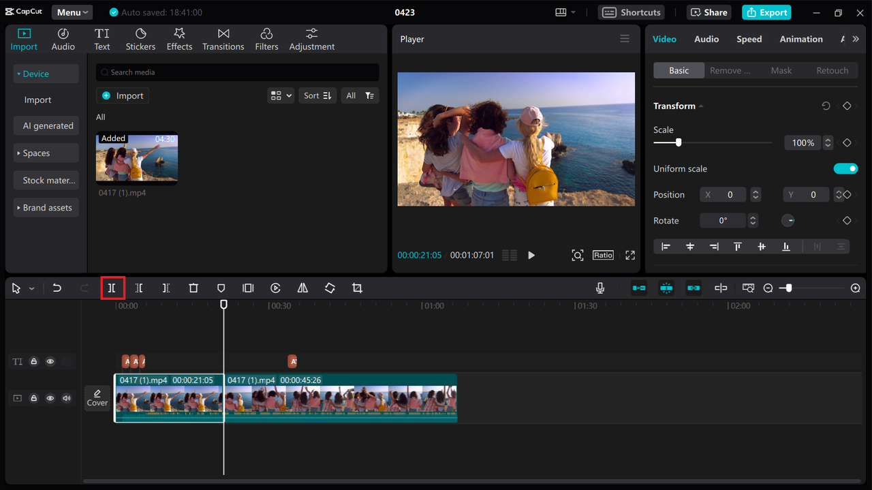This screenshot has width=872, height=490.
Task: Mute the video track audio
Action: 66,398
